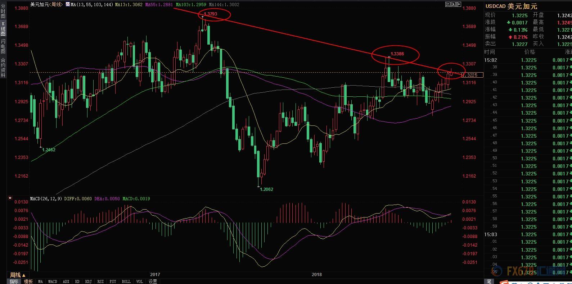This screenshot has width=572, height=284.
Task: Apply the BOLL indicator button
Action: pyautogui.click(x=126, y=281)
